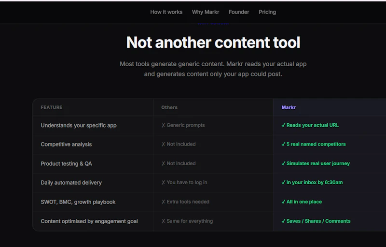Click 'Reads your actual URL' cell
This screenshot has width=386, height=247.
click(310, 125)
